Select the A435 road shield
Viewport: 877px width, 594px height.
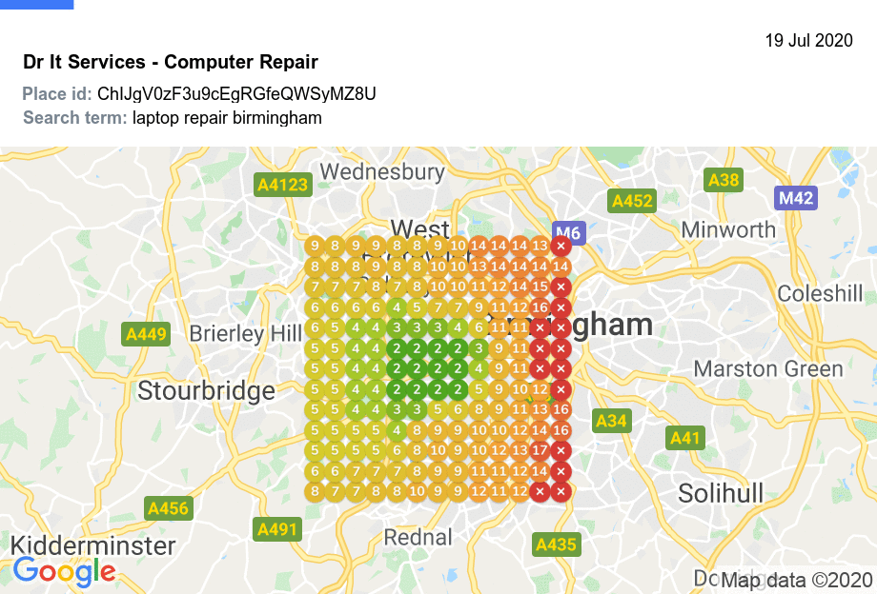pyautogui.click(x=555, y=544)
